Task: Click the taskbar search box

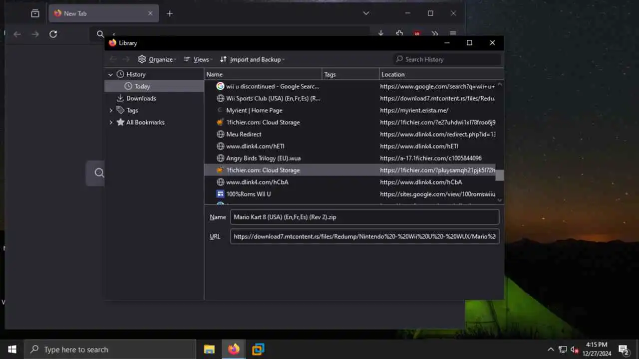Action: coord(110,350)
